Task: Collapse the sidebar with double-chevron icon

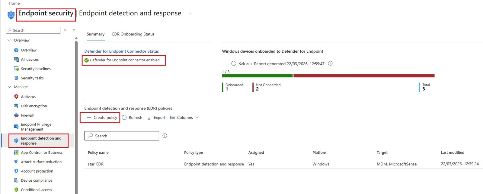Action: coord(74,30)
